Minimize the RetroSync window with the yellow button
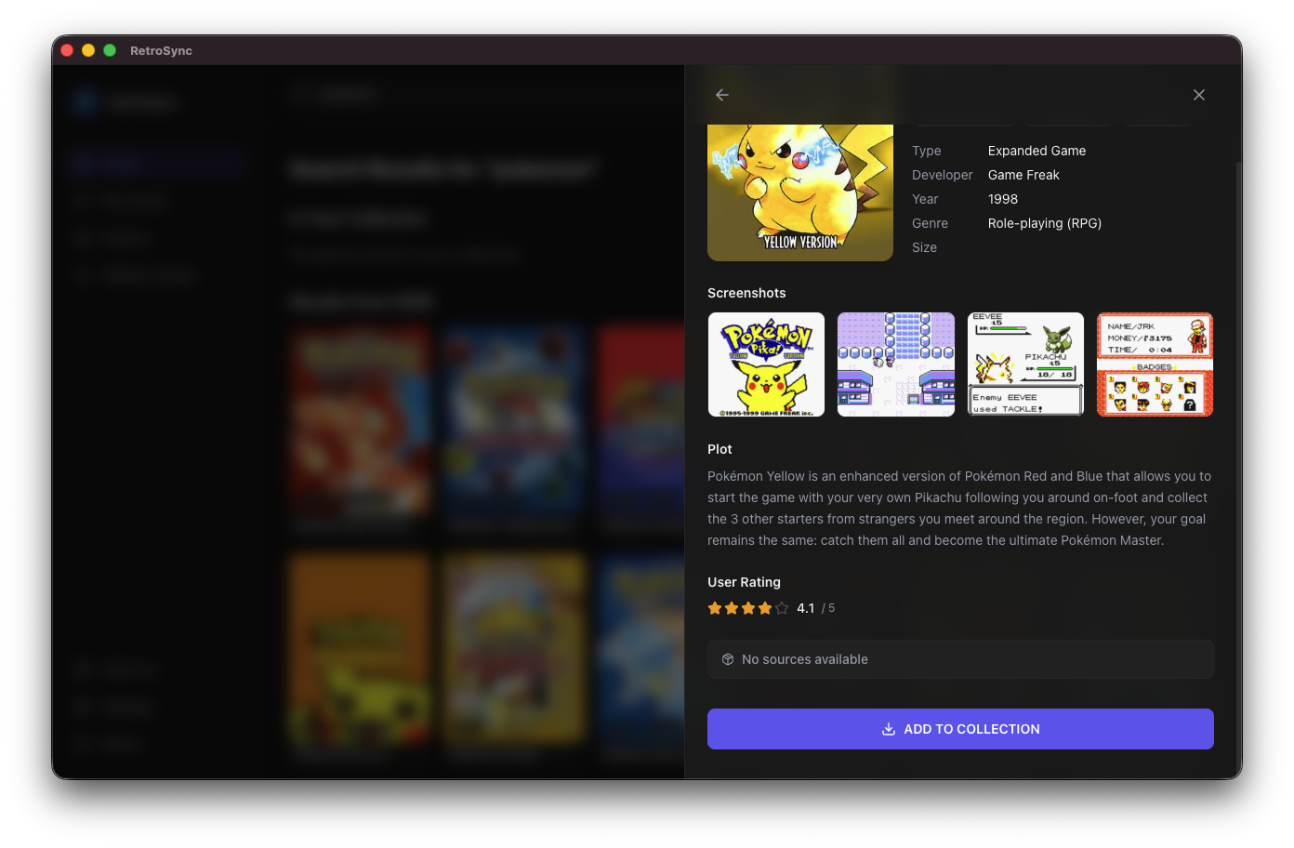Screen dimensions: 1294x848 [x=88, y=50]
